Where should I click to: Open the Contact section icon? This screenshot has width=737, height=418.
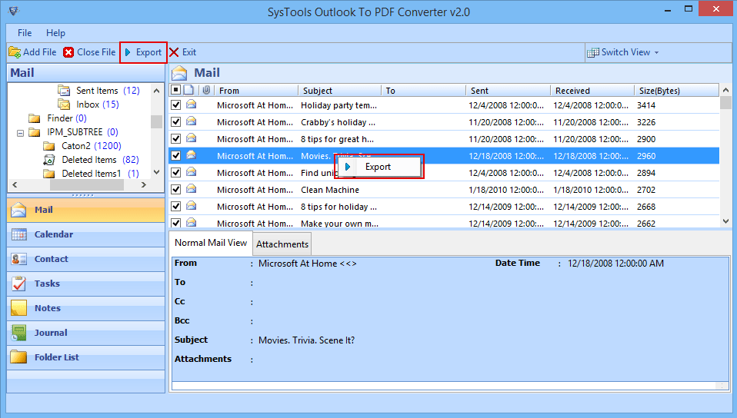18,259
